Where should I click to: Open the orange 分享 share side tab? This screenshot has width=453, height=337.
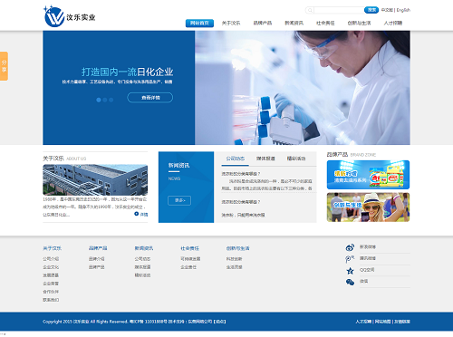pyautogui.click(x=4, y=66)
